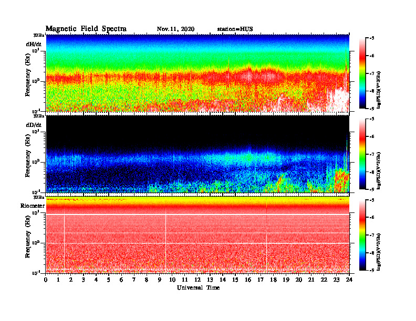Viewport: 416px width, 321px height.
Task: Click inside the dD/dt spectrogram plot
Action: [197, 154]
